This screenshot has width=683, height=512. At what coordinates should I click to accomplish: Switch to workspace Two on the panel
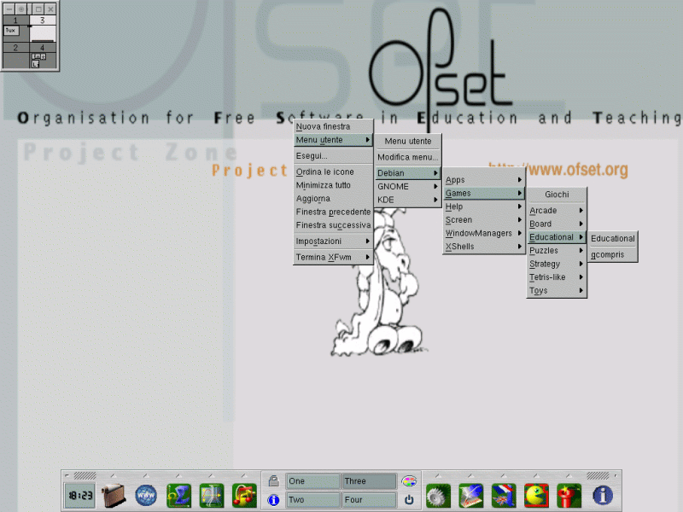tap(312, 500)
